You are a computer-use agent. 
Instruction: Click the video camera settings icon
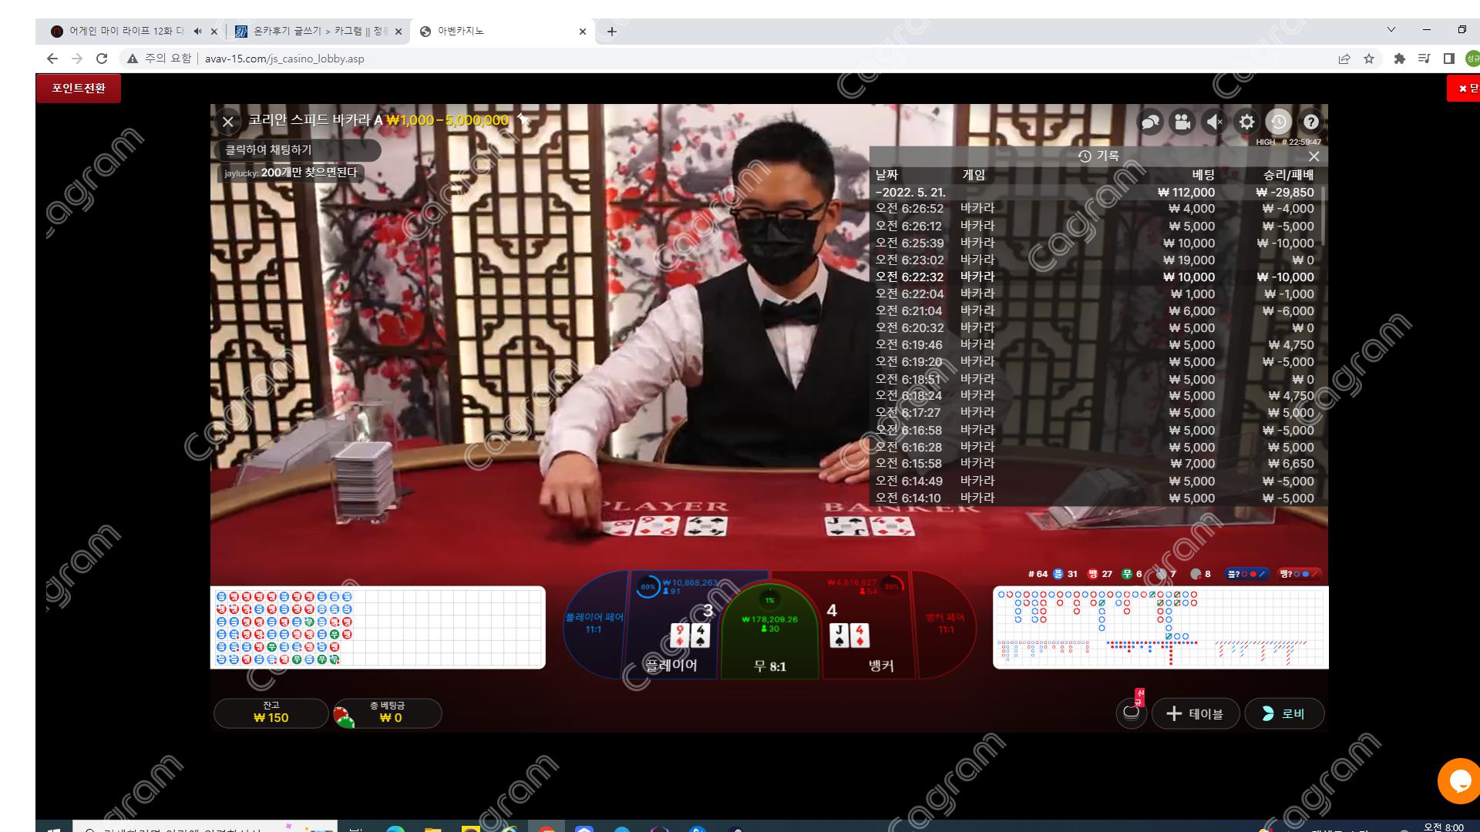[1182, 122]
